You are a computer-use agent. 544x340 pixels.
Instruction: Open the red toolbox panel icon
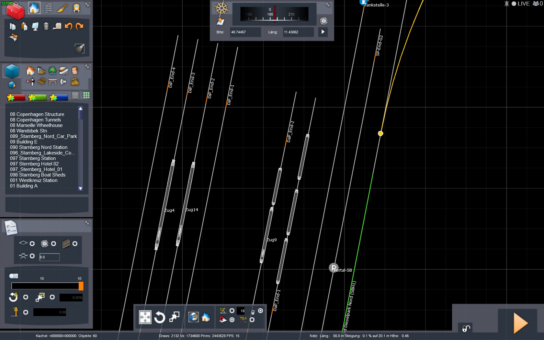pyautogui.click(x=15, y=12)
